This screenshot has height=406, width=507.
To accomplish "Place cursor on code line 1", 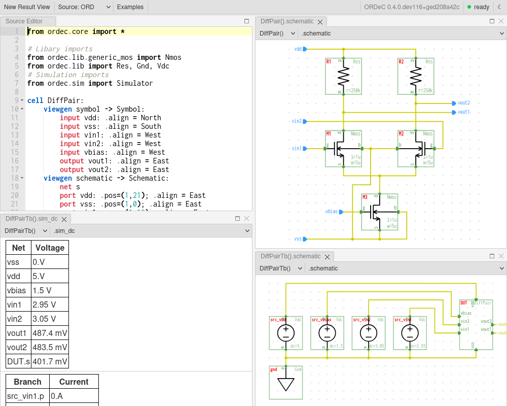I will tap(139, 31).
